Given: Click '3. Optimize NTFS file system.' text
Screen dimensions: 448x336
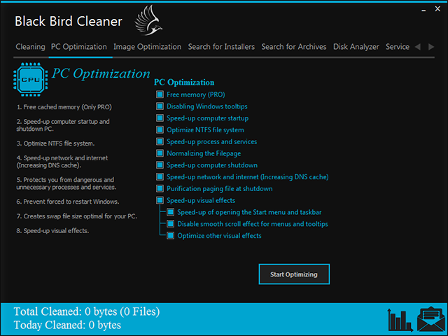Looking at the screenshot, I should 55,143.
